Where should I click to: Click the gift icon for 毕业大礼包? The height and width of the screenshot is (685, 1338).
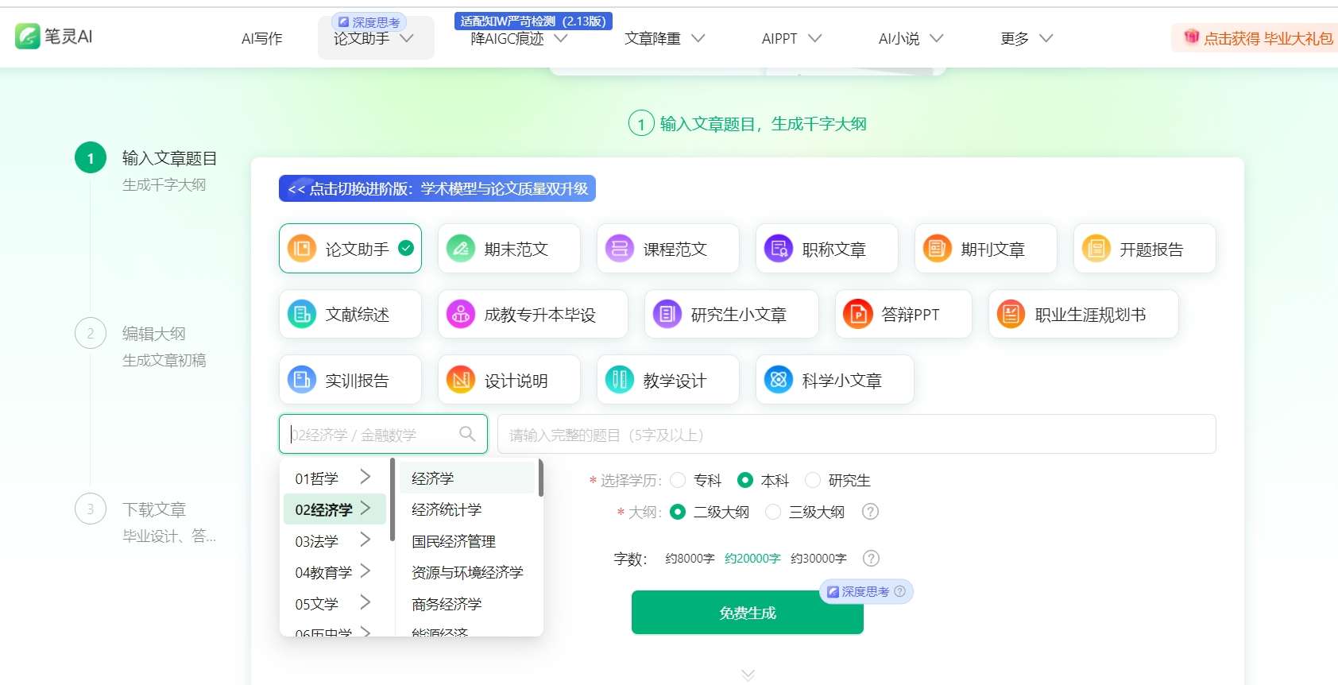pyautogui.click(x=1191, y=37)
